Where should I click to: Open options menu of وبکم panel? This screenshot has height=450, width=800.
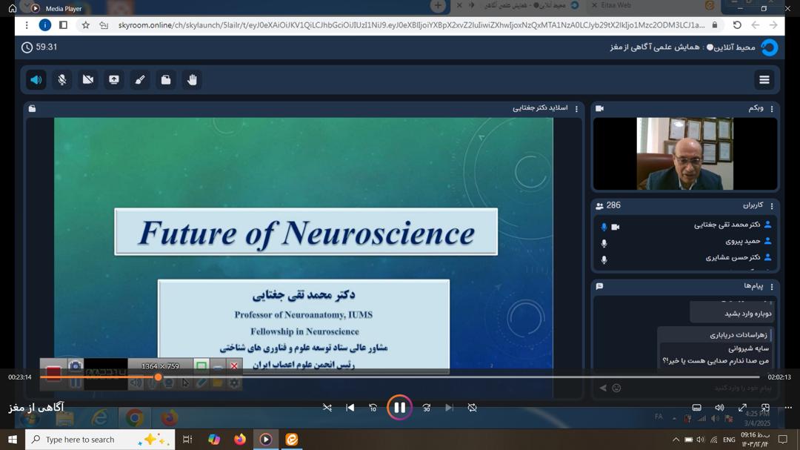[x=771, y=108]
